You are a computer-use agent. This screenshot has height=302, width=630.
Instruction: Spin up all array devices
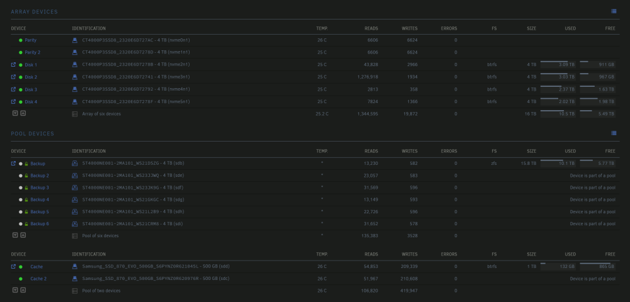tap(23, 113)
